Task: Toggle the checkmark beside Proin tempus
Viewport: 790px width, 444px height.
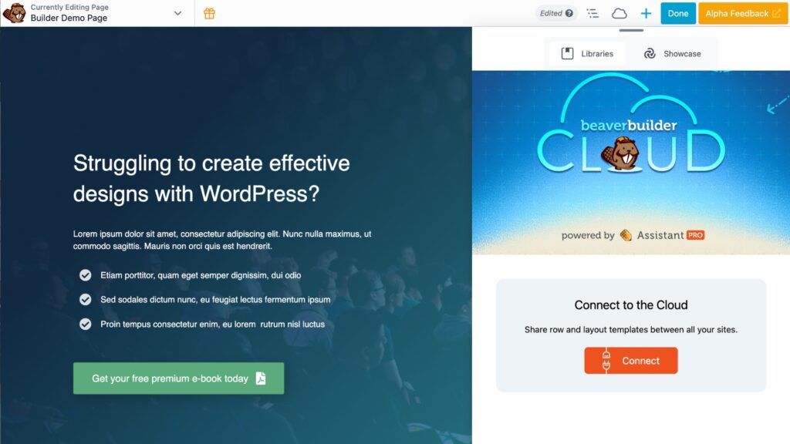Action: pos(86,324)
